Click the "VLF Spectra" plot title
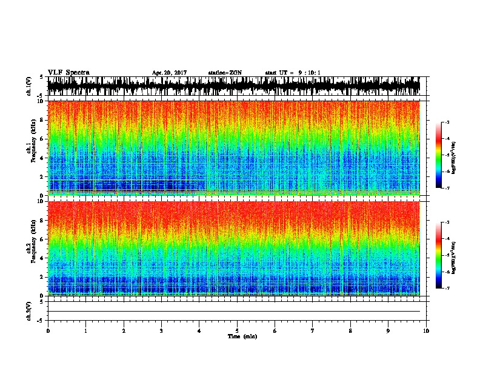 tap(68, 73)
